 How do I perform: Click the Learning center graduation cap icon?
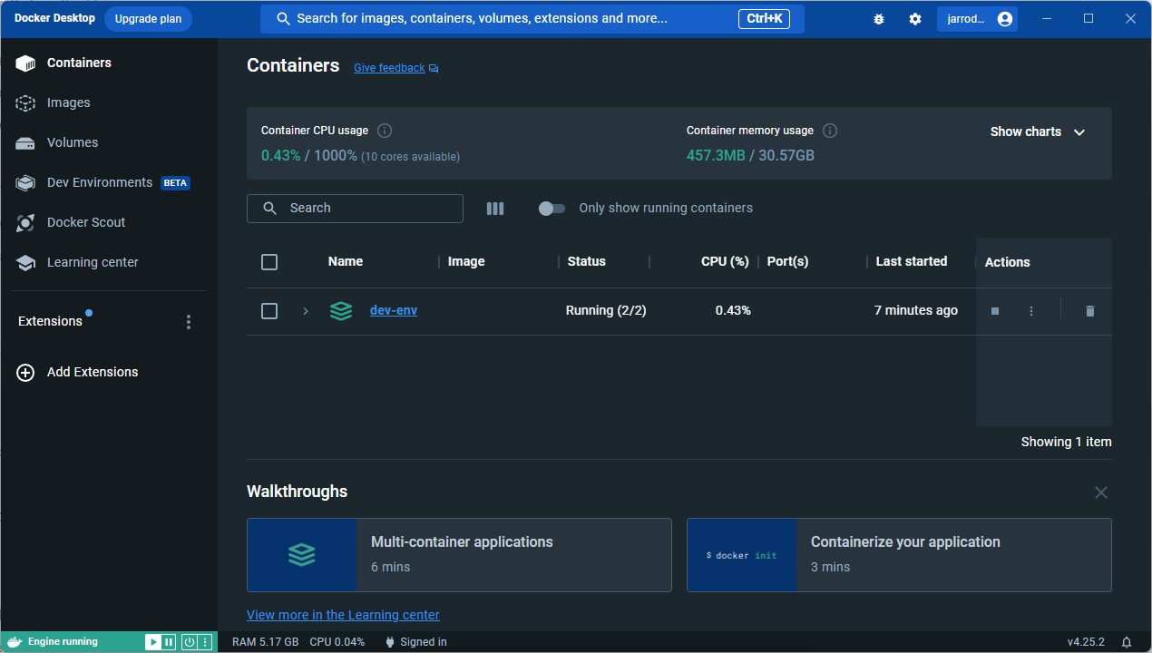coord(25,263)
